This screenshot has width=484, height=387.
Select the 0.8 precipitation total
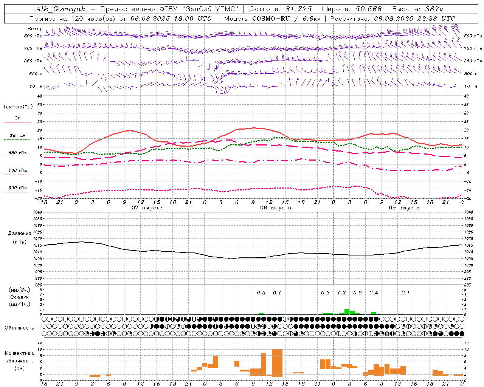[x=357, y=293]
